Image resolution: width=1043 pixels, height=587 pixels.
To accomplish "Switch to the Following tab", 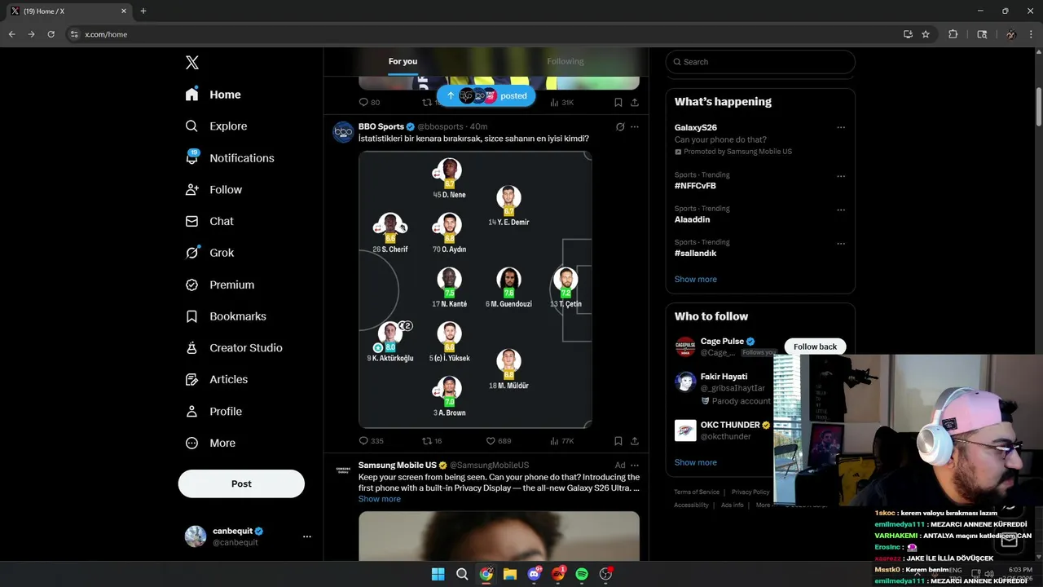I will (x=566, y=62).
